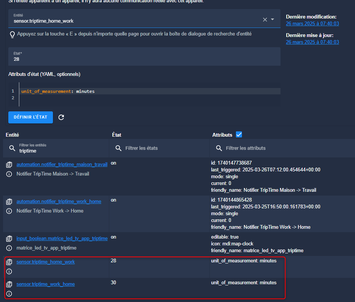
Task: Click the Entité field sensor.triptime_home_work
Action: click(144, 18)
